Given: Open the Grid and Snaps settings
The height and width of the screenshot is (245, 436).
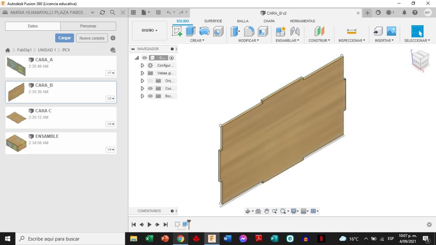Looking at the screenshot, I should pos(305,211).
